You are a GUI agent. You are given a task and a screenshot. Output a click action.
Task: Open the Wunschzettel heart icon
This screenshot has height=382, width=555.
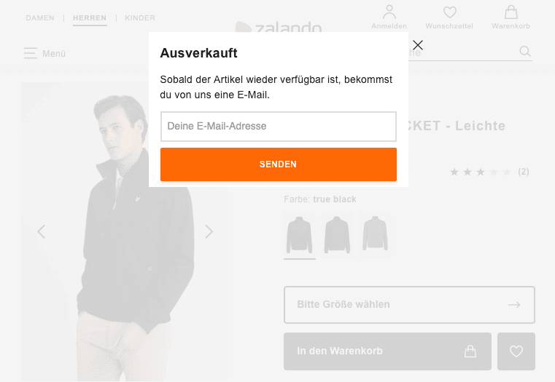(449, 12)
